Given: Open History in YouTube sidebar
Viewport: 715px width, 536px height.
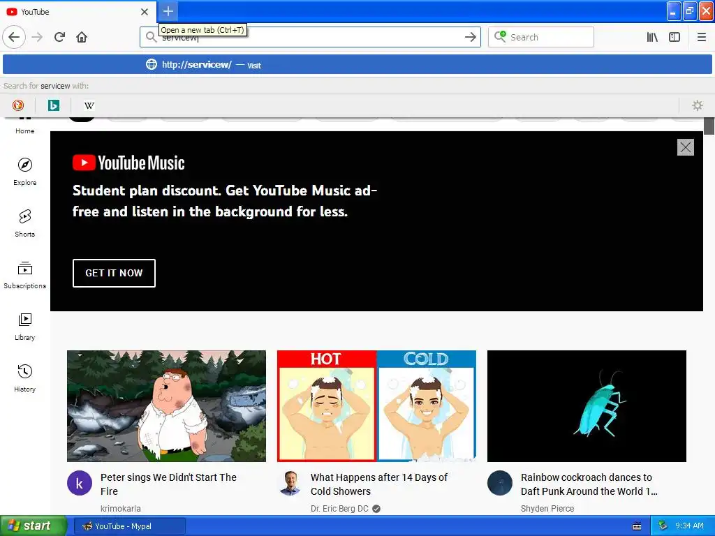Looking at the screenshot, I should coord(24,378).
